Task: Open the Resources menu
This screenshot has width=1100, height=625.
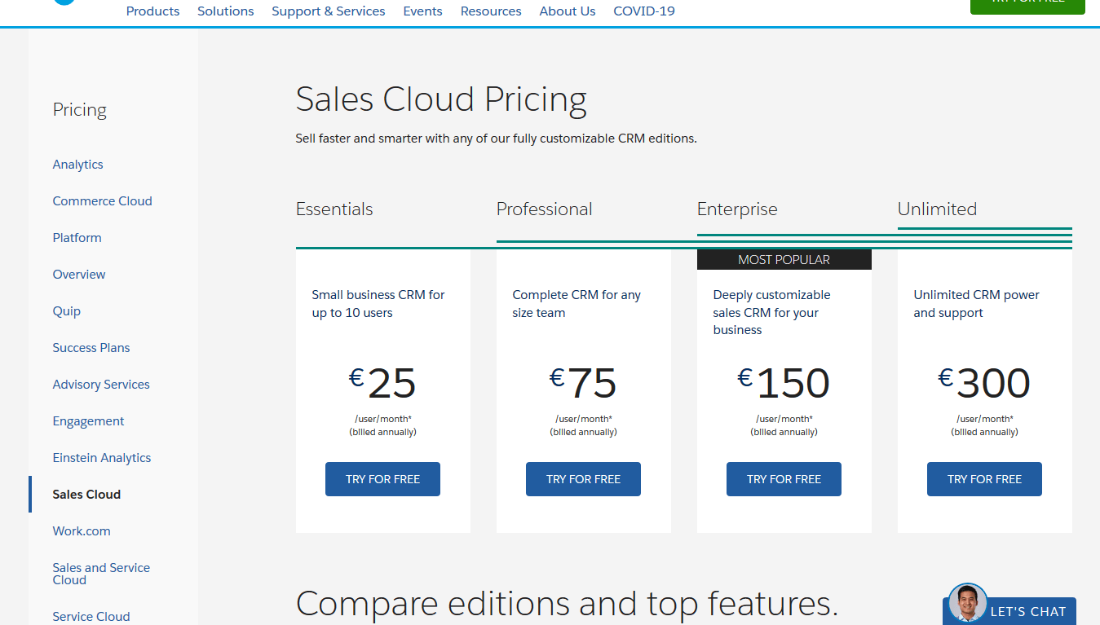Action: click(490, 11)
